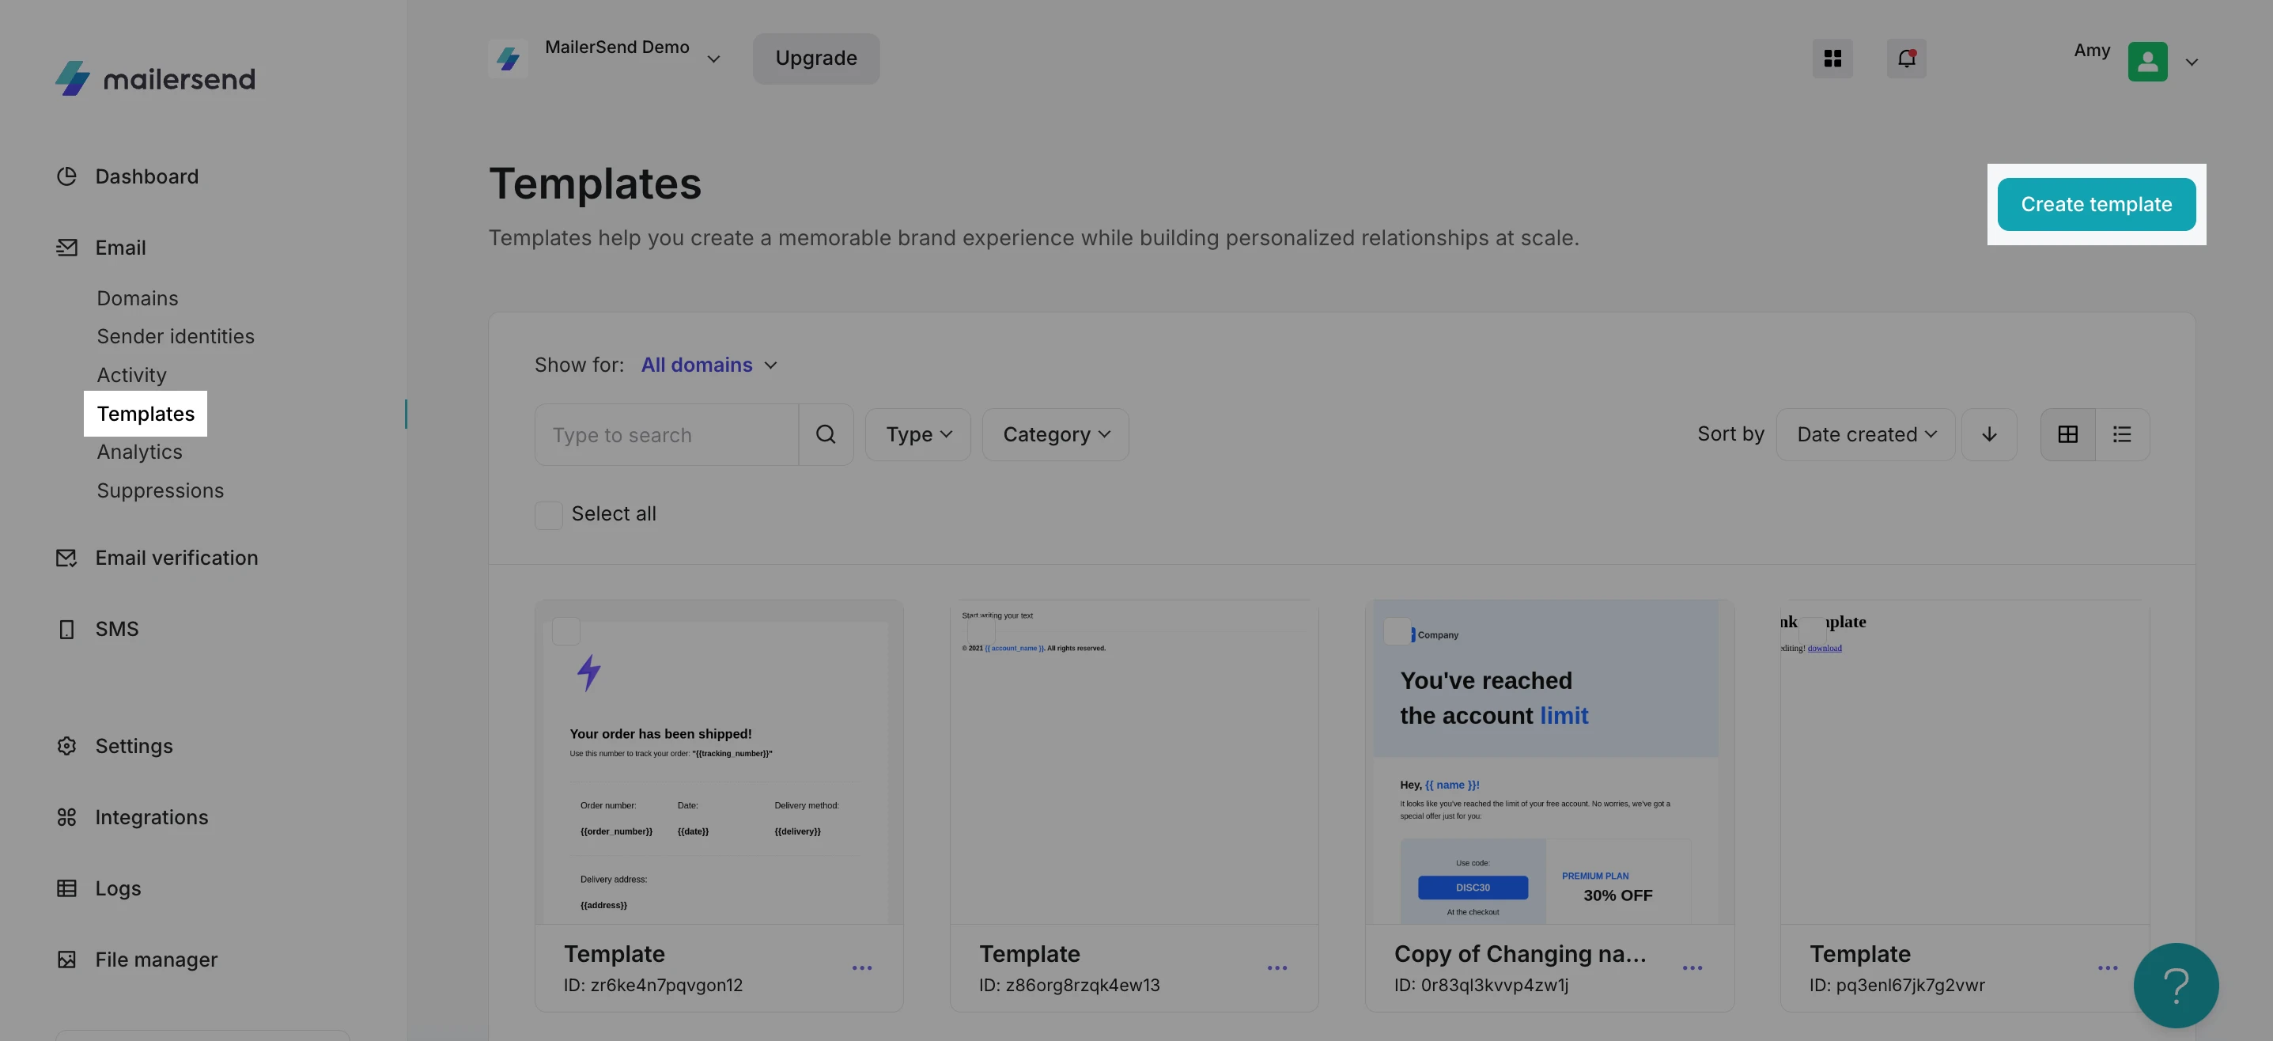Open the notifications bell icon
Viewport: 2273px width, 1041px height.
click(x=1906, y=59)
